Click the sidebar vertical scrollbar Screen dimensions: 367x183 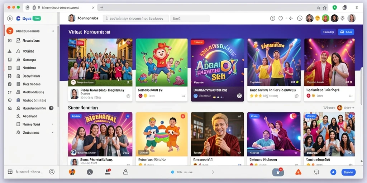click(58, 66)
